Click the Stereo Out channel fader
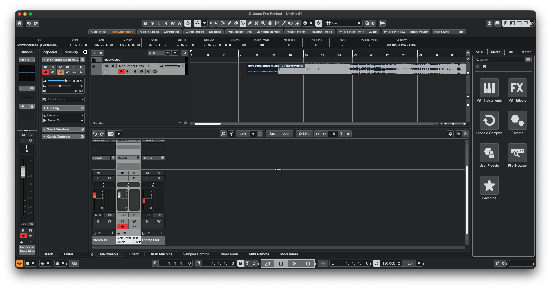551x289 pixels. pyautogui.click(x=144, y=201)
